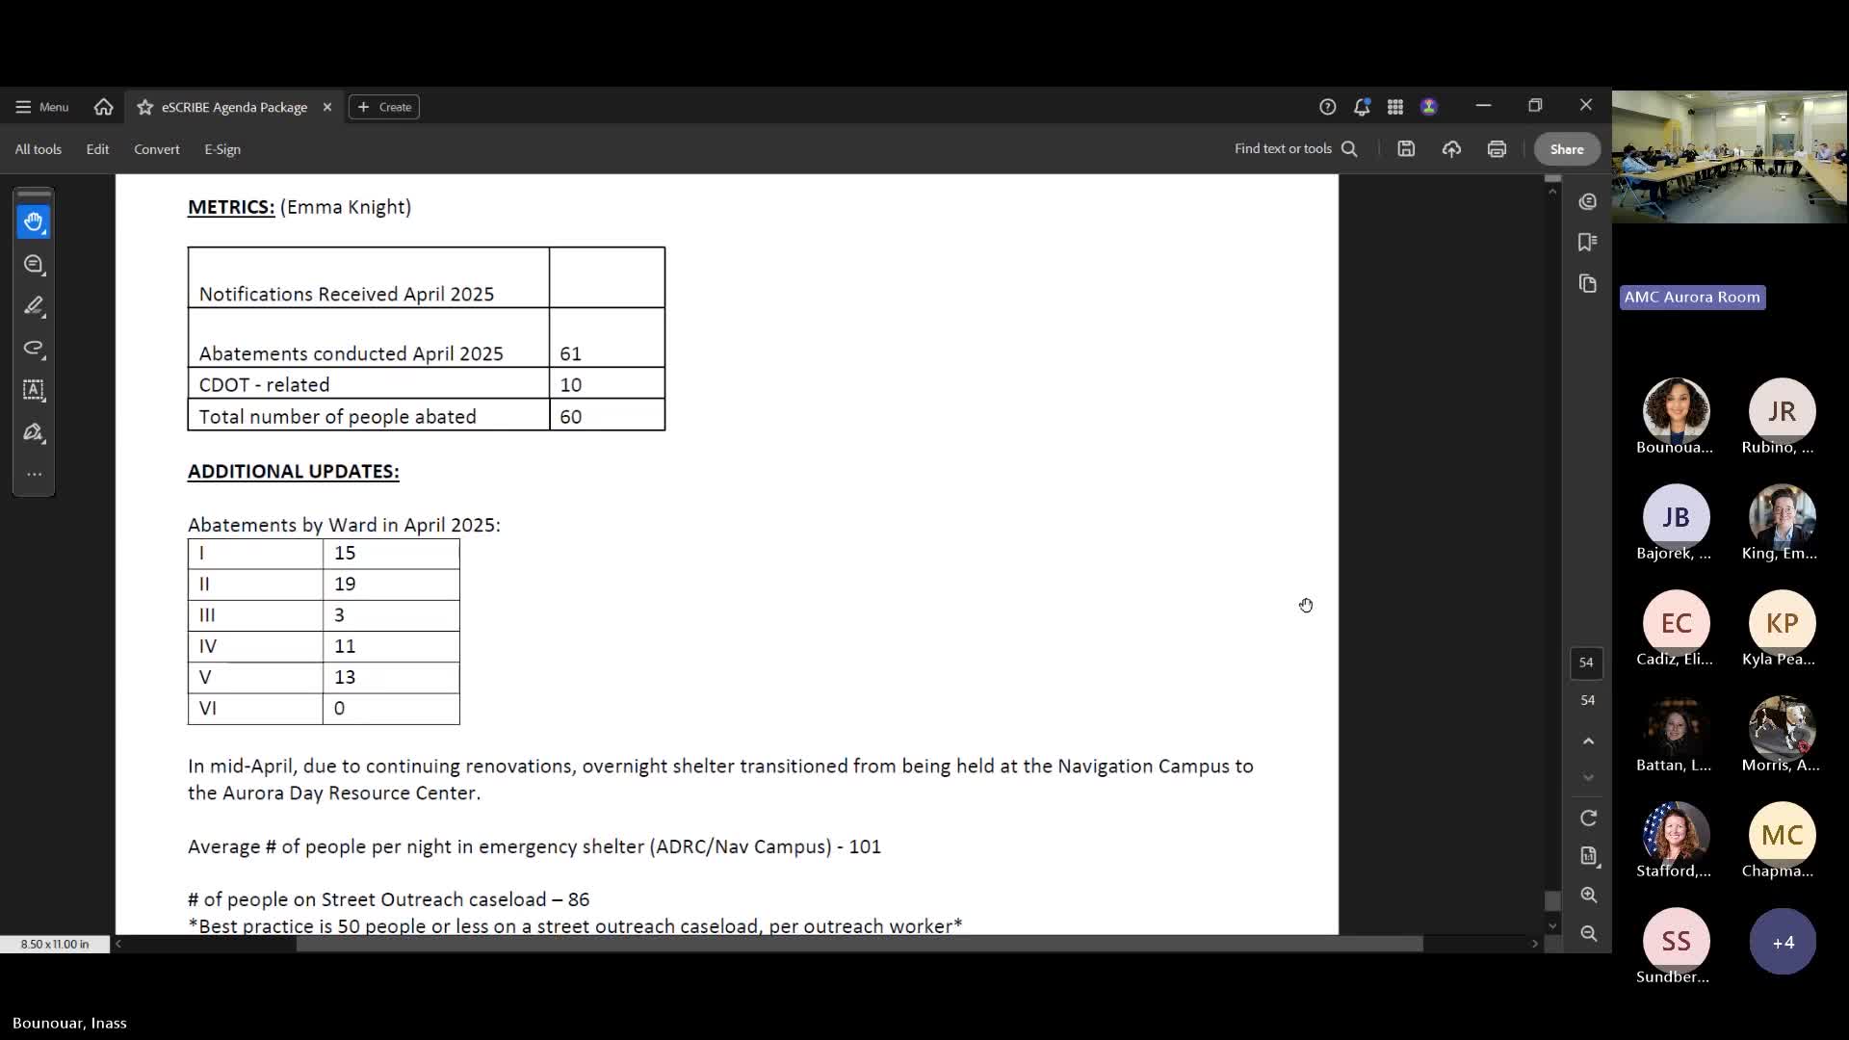The width and height of the screenshot is (1849, 1040).
Task: Open the notifications bell
Action: point(1361,107)
